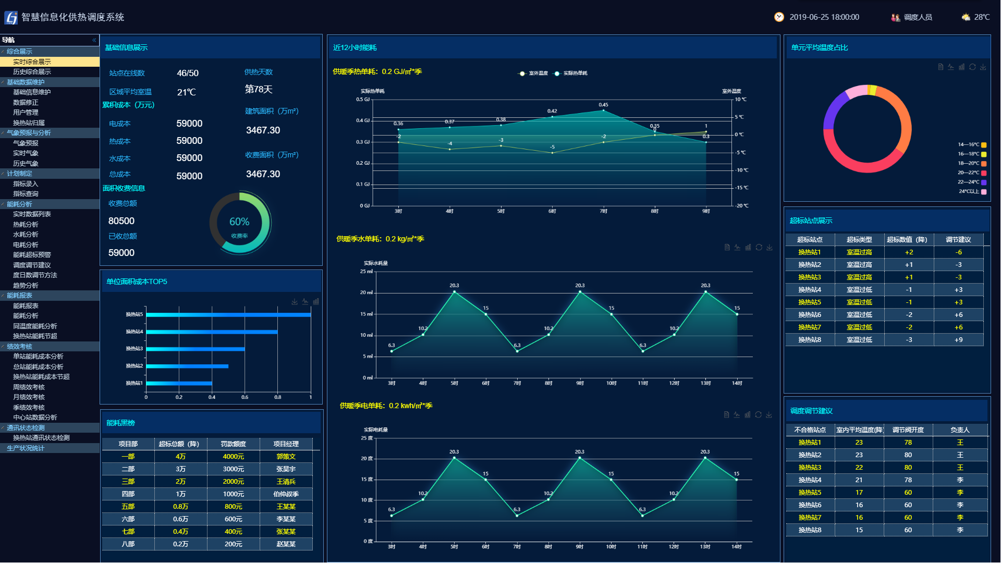Open 月绩效考核 menu item
Screen dimensions: 1001x563
[x=50, y=397]
